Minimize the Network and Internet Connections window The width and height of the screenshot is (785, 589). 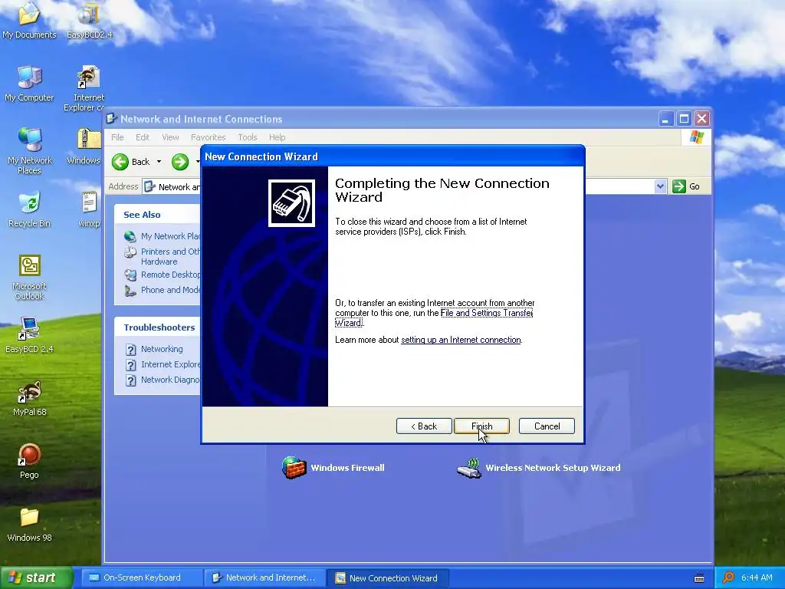point(666,119)
